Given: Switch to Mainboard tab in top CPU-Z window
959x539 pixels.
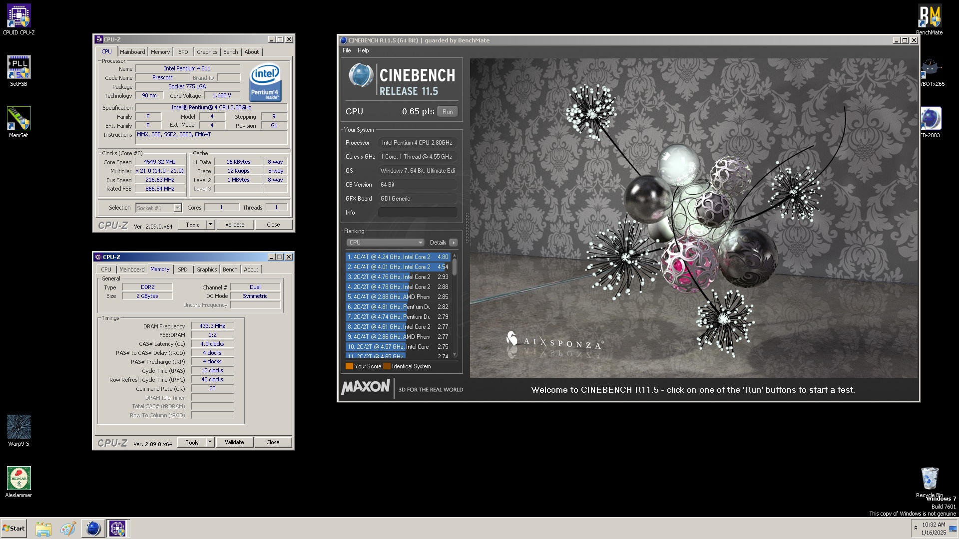Looking at the screenshot, I should pos(132,52).
